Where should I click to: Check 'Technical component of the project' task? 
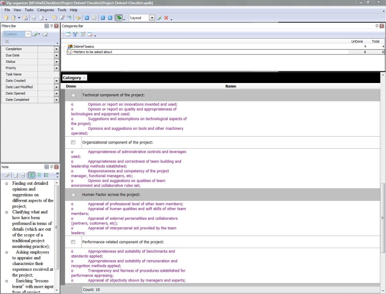click(73, 95)
